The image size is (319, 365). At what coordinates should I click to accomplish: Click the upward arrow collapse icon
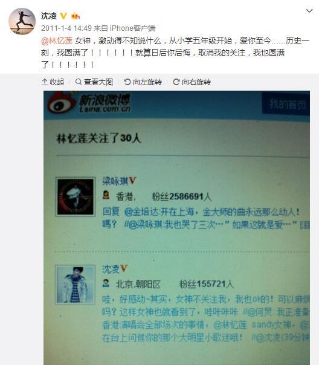45,82
